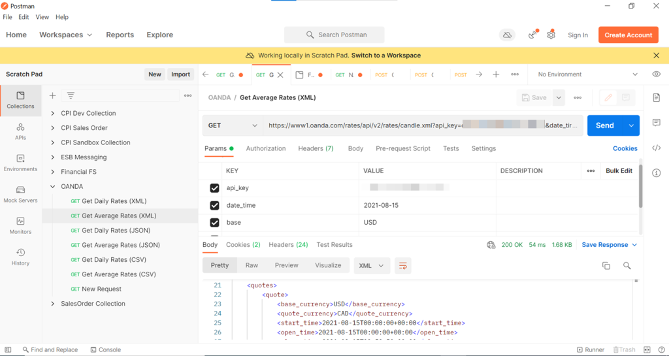Switch to the Authorization tab
Image resolution: width=669 pixels, height=356 pixels.
(x=266, y=148)
